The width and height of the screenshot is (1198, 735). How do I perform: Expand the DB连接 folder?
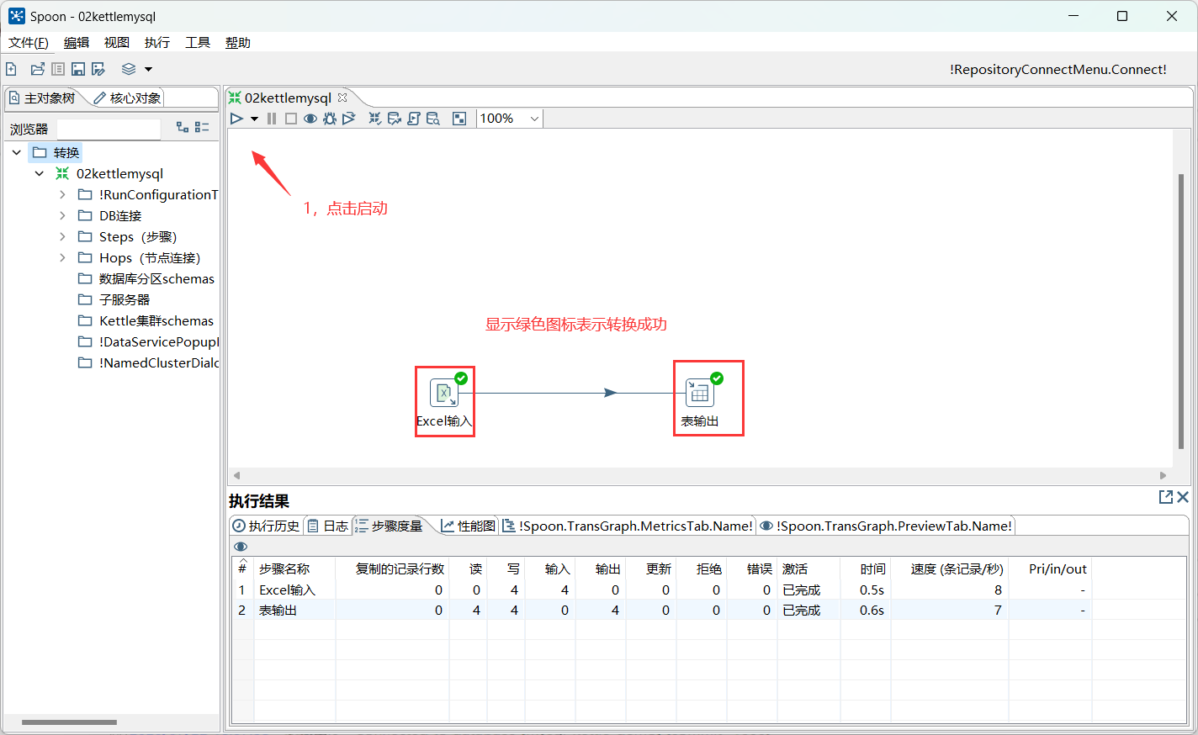61,215
